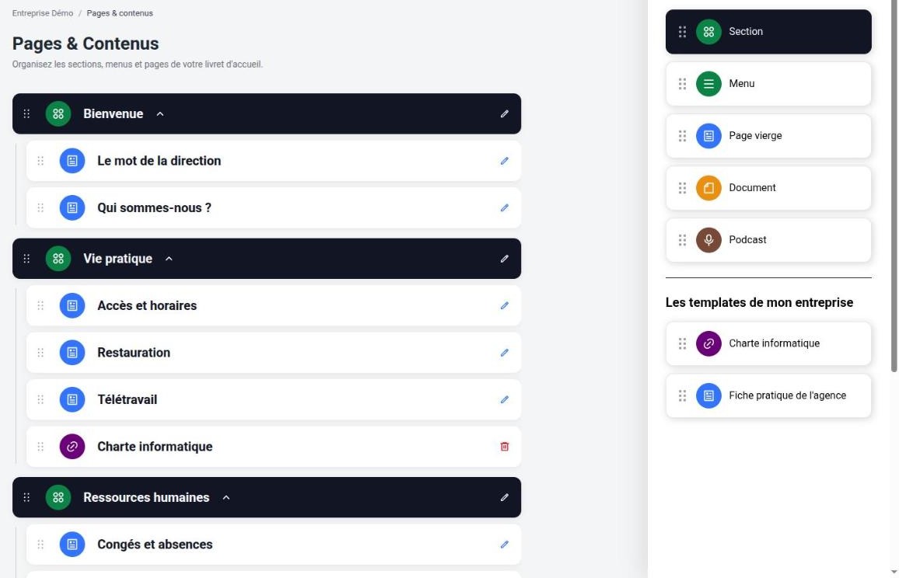This screenshot has height=578, width=899.
Task: Click the drag handle of Télétravail page
Action: point(40,400)
